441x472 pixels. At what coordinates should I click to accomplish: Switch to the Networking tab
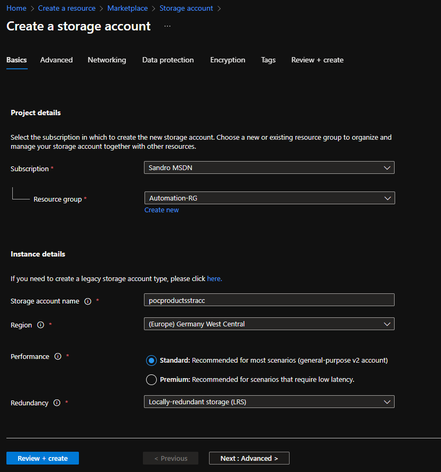(x=107, y=60)
